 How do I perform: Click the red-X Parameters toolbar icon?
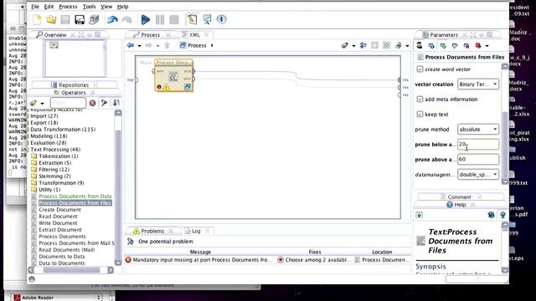(466, 46)
